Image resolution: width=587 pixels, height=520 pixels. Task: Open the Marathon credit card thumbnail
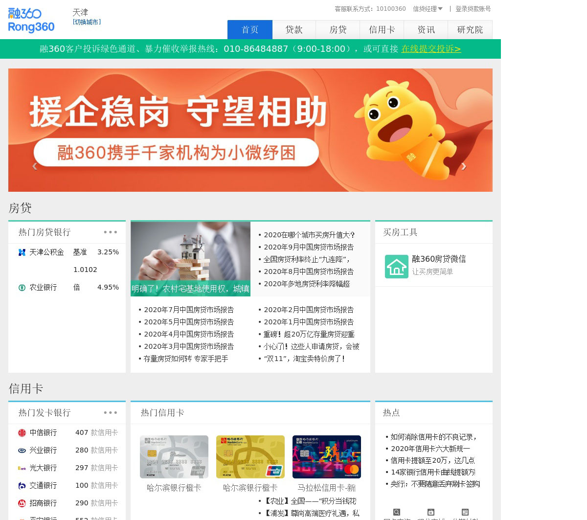(327, 457)
